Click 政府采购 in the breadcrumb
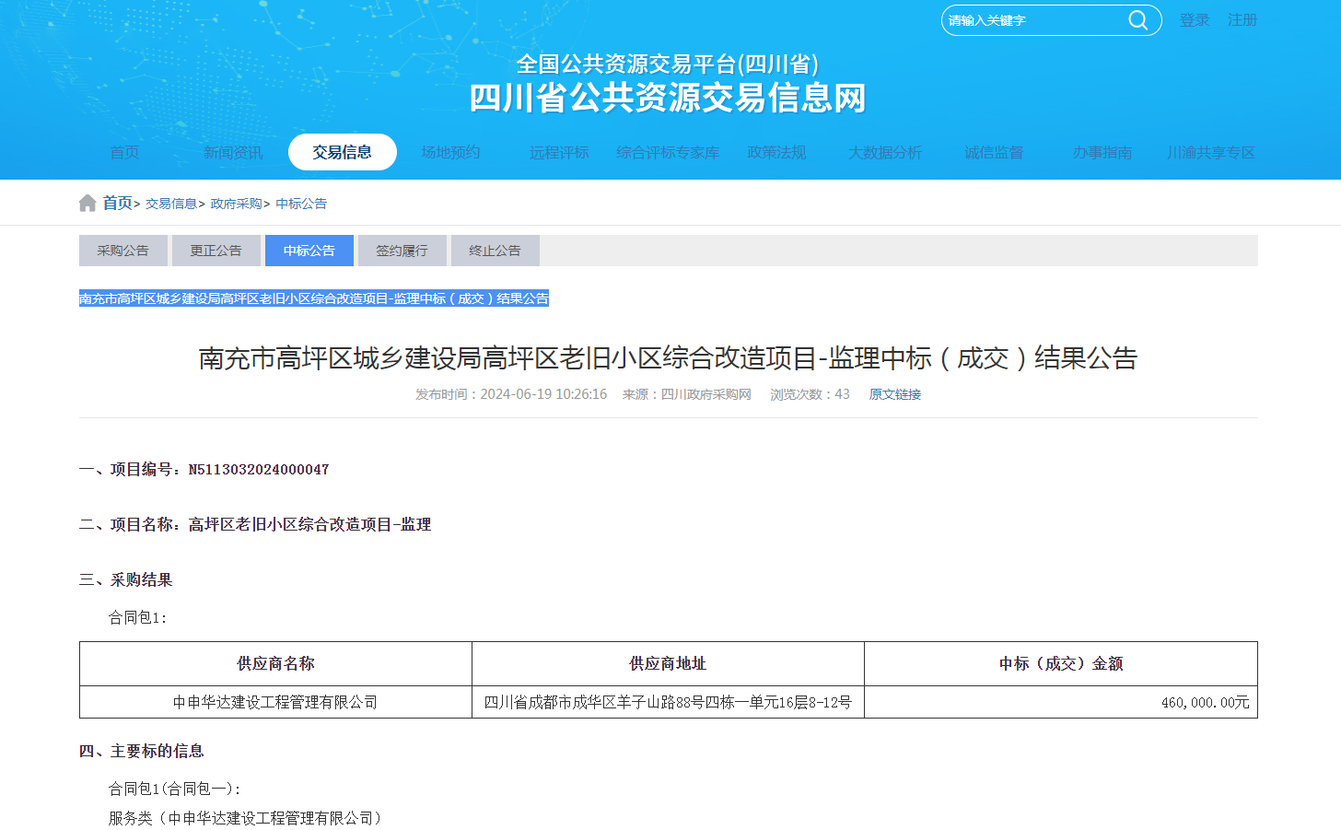Image resolution: width=1341 pixels, height=830 pixels. point(236,204)
